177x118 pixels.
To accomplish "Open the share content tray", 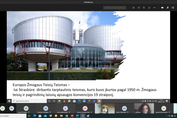I will click(173, 8).
